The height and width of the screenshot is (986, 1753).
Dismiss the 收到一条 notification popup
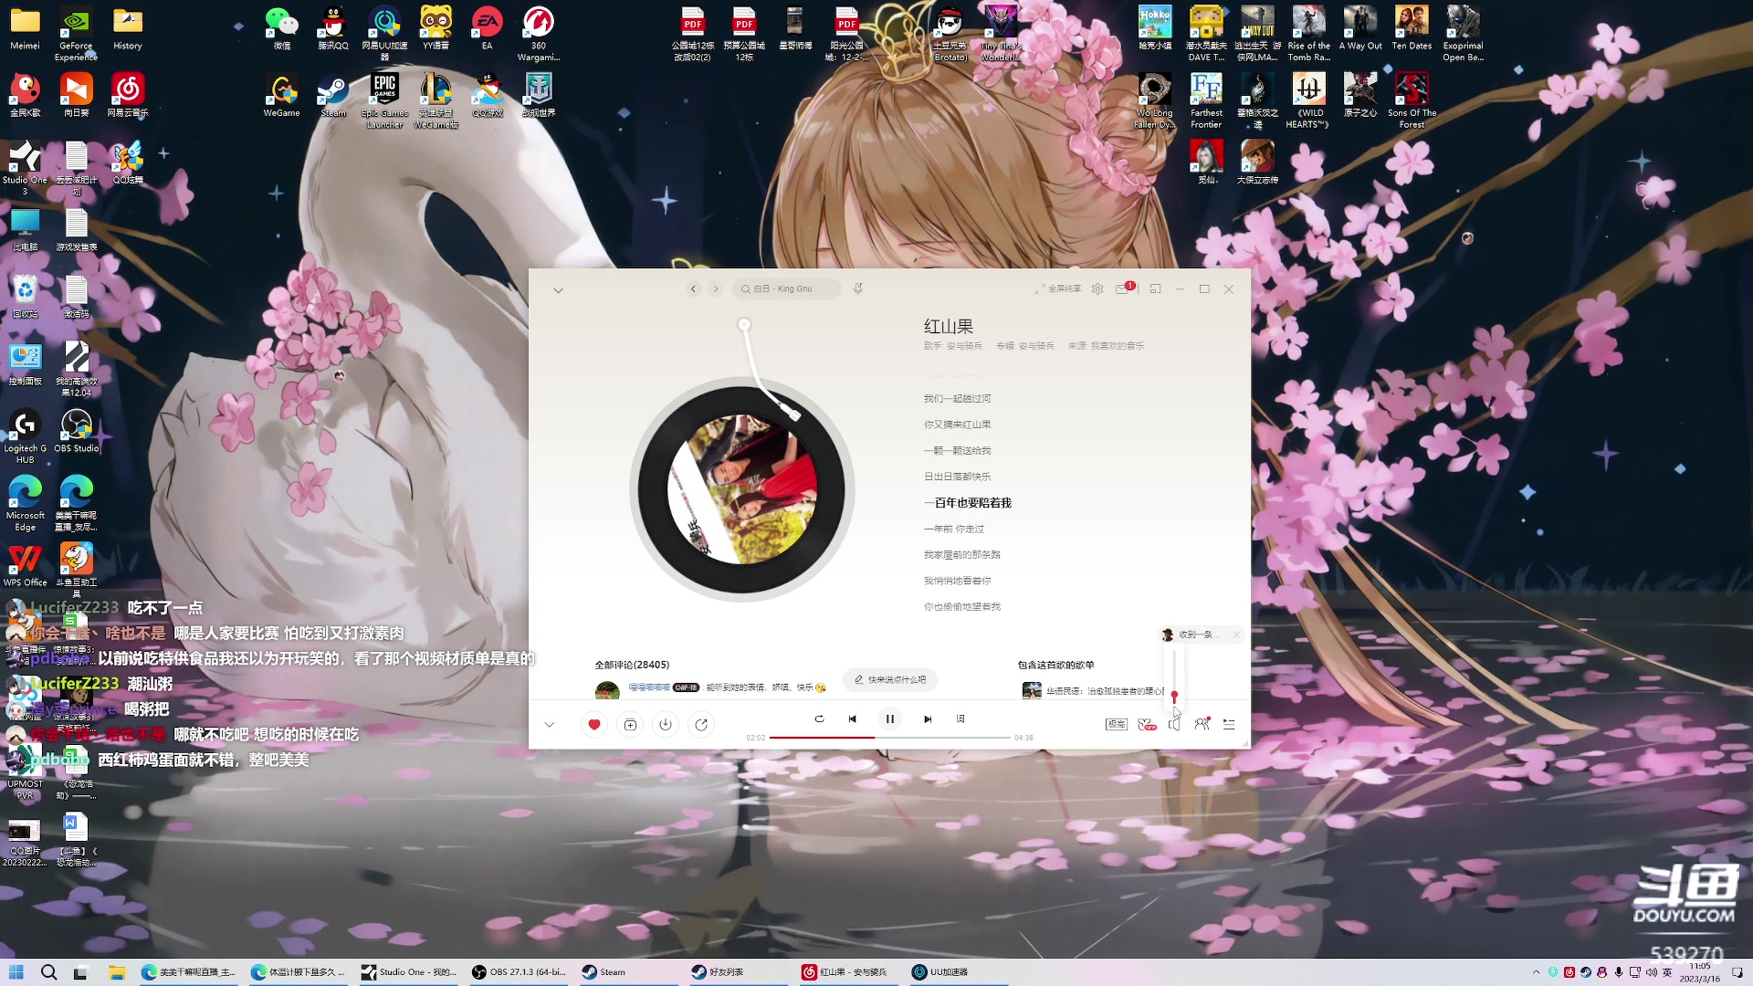[x=1236, y=635]
